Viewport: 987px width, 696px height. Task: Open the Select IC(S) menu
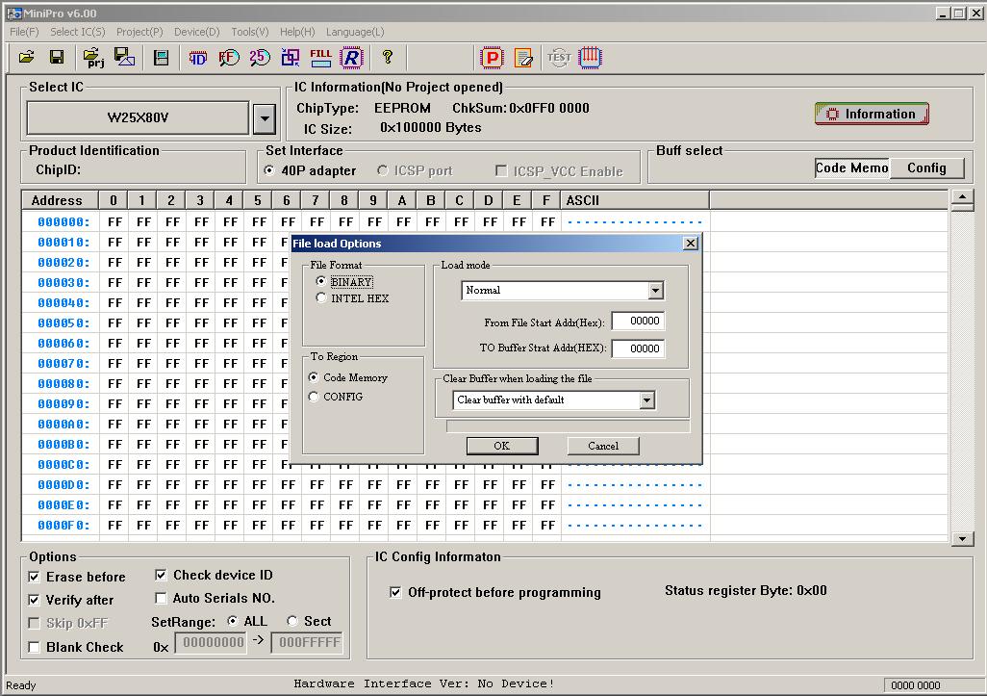coord(78,32)
